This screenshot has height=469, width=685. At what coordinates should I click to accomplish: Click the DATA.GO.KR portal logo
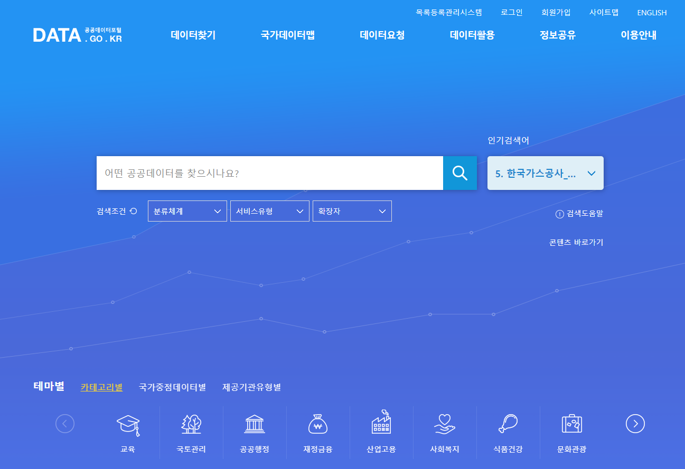pyautogui.click(x=77, y=35)
